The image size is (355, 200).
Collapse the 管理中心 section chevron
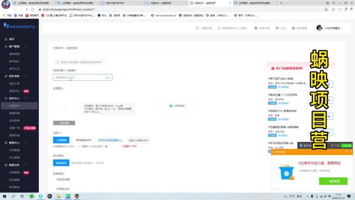coord(25,143)
